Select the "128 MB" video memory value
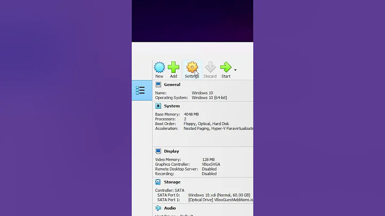 [x=208, y=160]
